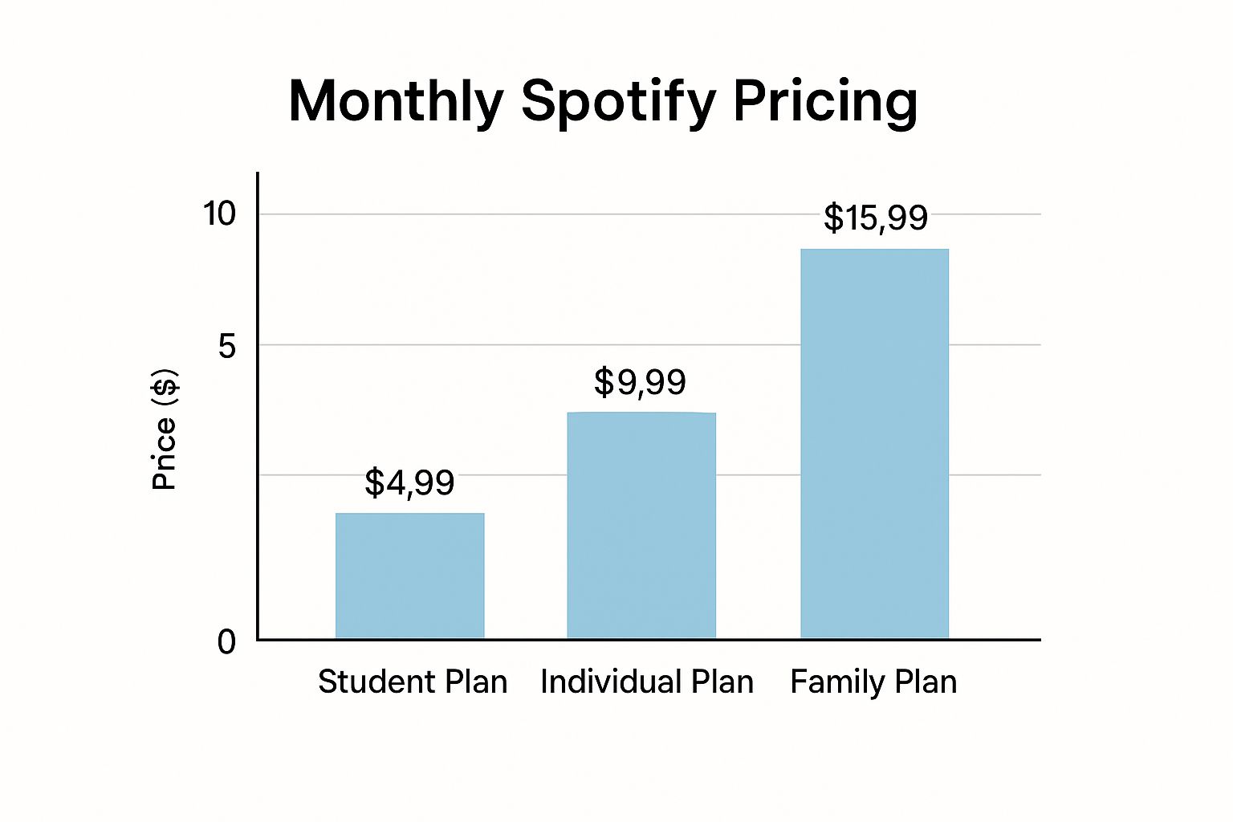Click the word Spotify in the title

[x=618, y=102]
